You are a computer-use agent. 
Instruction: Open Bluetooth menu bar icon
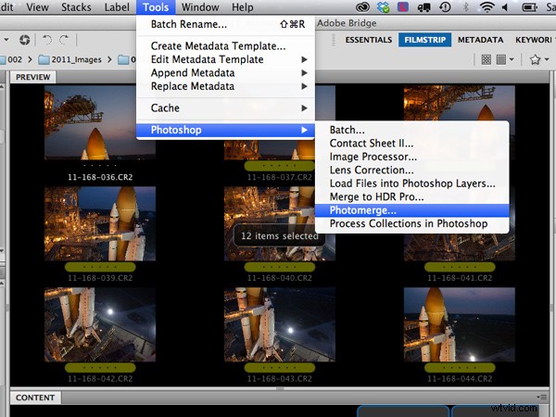(466, 7)
